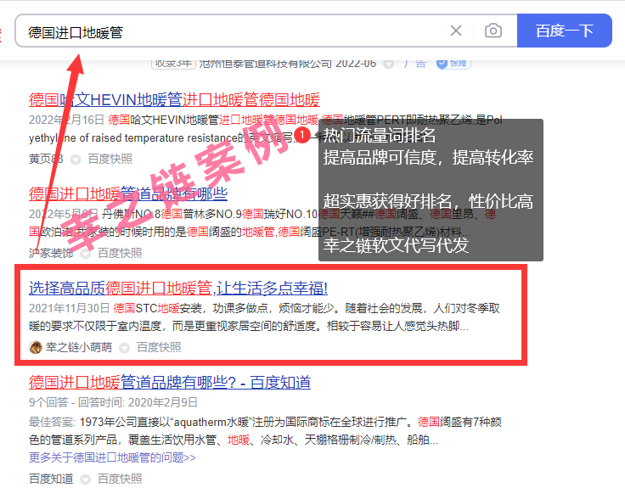Open image search via the camera icon

point(493,31)
